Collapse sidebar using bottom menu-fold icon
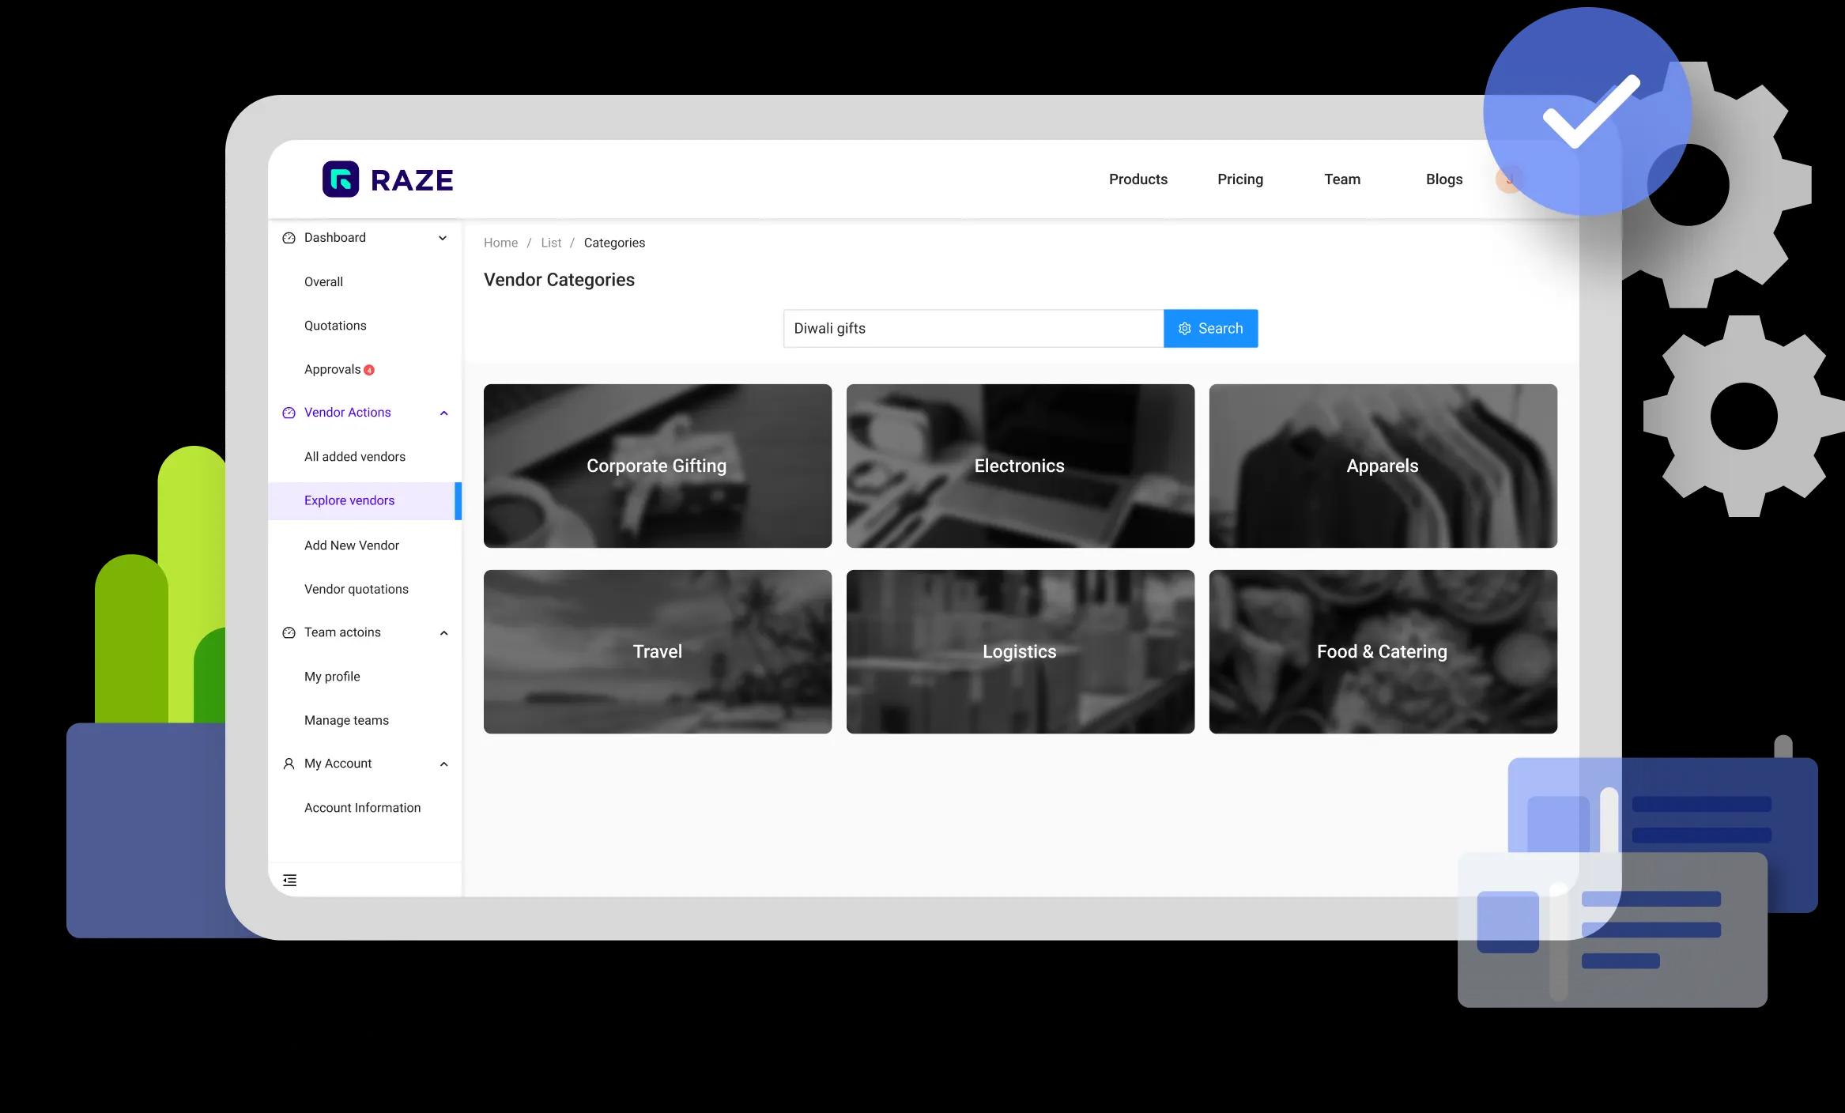Screen dimensions: 1845x1113 click(x=290, y=880)
